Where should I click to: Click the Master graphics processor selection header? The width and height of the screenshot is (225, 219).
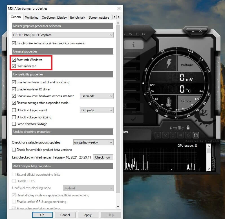63,26
